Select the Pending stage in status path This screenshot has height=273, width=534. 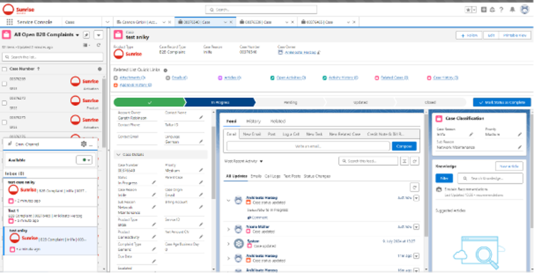pyautogui.click(x=290, y=102)
